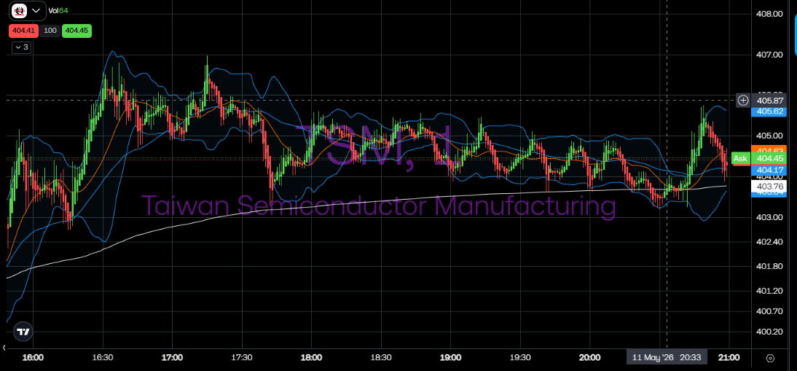Click the TradingView logo

tap(23, 332)
